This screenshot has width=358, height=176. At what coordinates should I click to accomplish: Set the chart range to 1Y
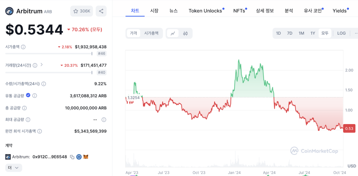click(x=313, y=33)
